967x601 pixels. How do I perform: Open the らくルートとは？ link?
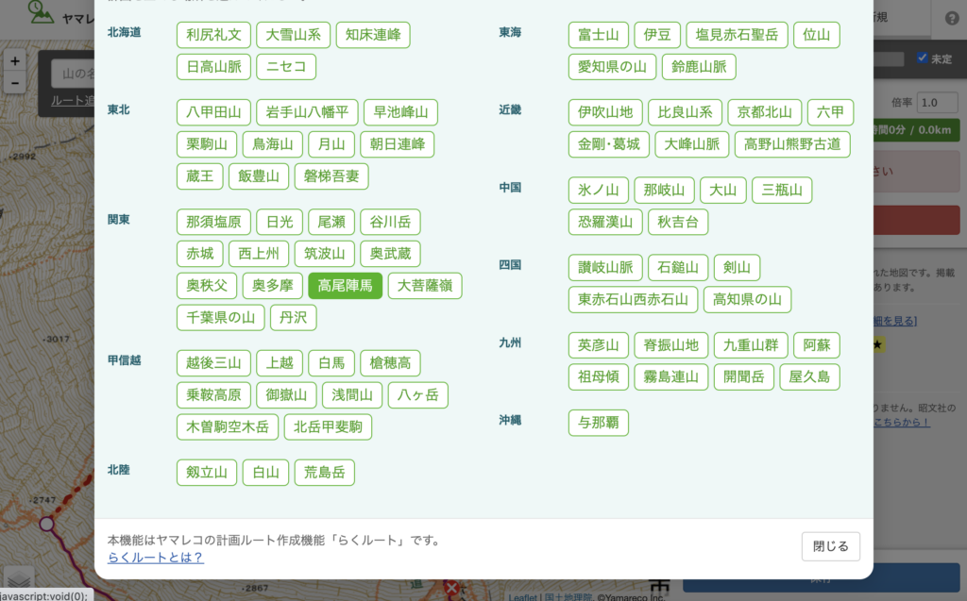pyautogui.click(x=156, y=558)
